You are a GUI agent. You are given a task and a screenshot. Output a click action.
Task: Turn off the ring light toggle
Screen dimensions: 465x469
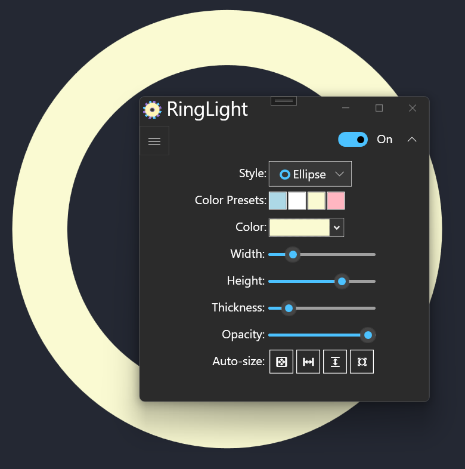[353, 139]
